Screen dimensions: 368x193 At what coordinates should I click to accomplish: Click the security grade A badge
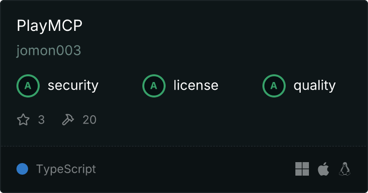(x=28, y=86)
